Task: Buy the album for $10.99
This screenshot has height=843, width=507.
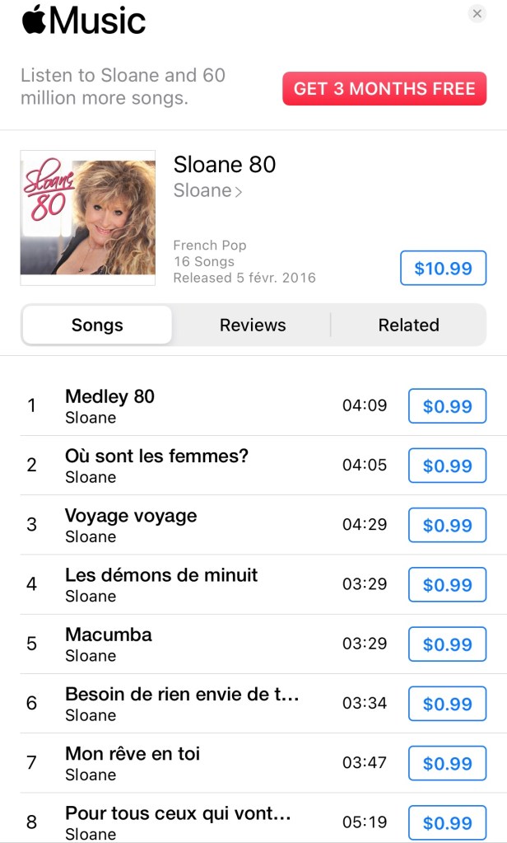Action: [443, 268]
